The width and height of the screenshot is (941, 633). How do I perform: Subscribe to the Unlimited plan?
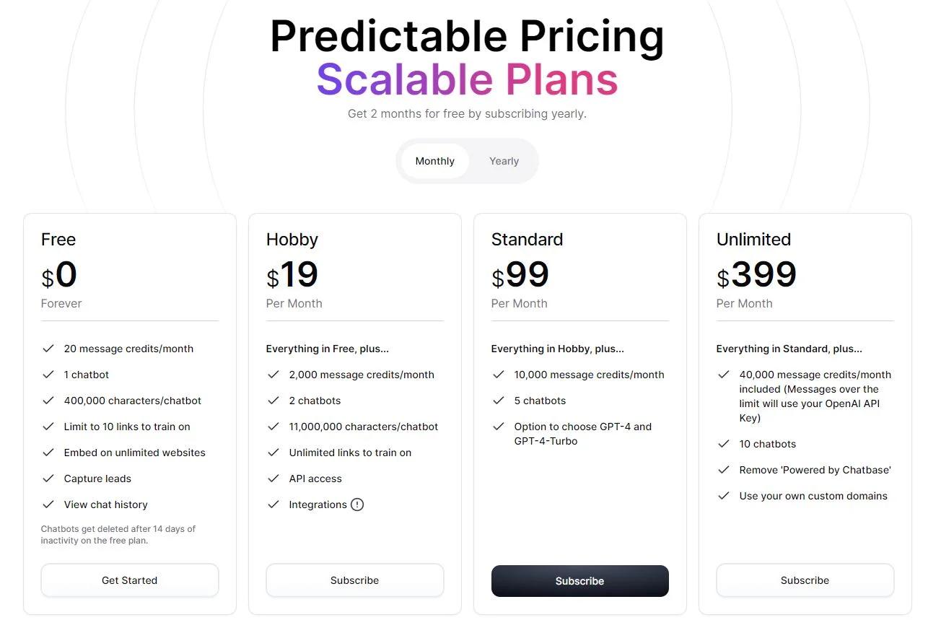point(805,580)
